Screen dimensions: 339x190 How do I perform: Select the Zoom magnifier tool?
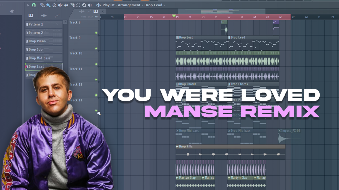point(84,5)
